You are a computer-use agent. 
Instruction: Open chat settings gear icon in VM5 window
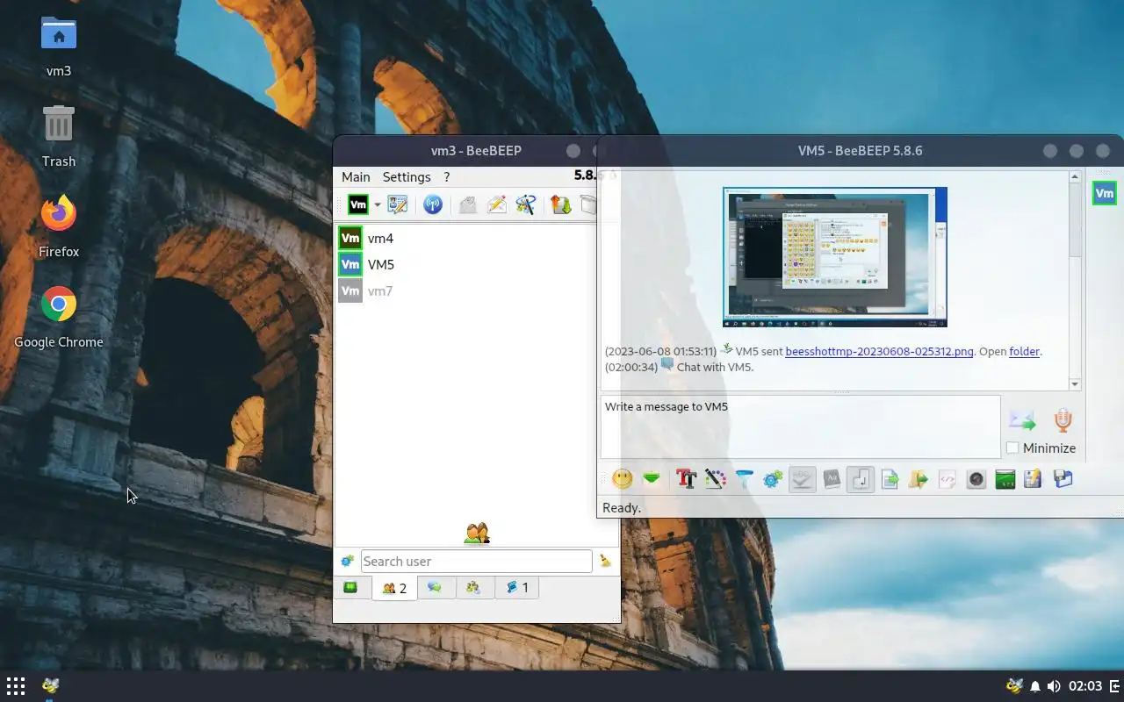pos(773,479)
